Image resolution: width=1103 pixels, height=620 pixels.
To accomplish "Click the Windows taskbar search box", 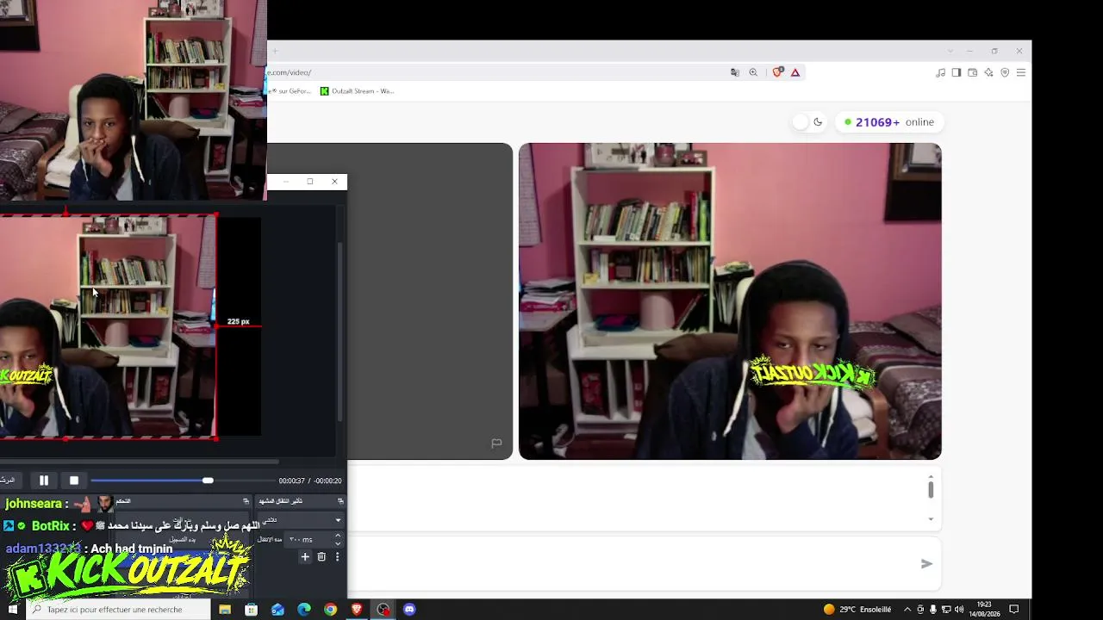I will (117, 610).
